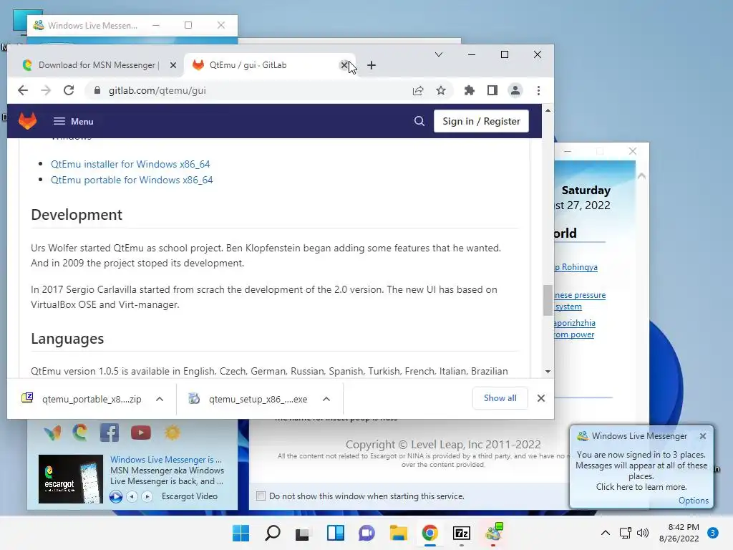Click the YouTube icon in Messenger
The width and height of the screenshot is (733, 550).
coord(141,433)
